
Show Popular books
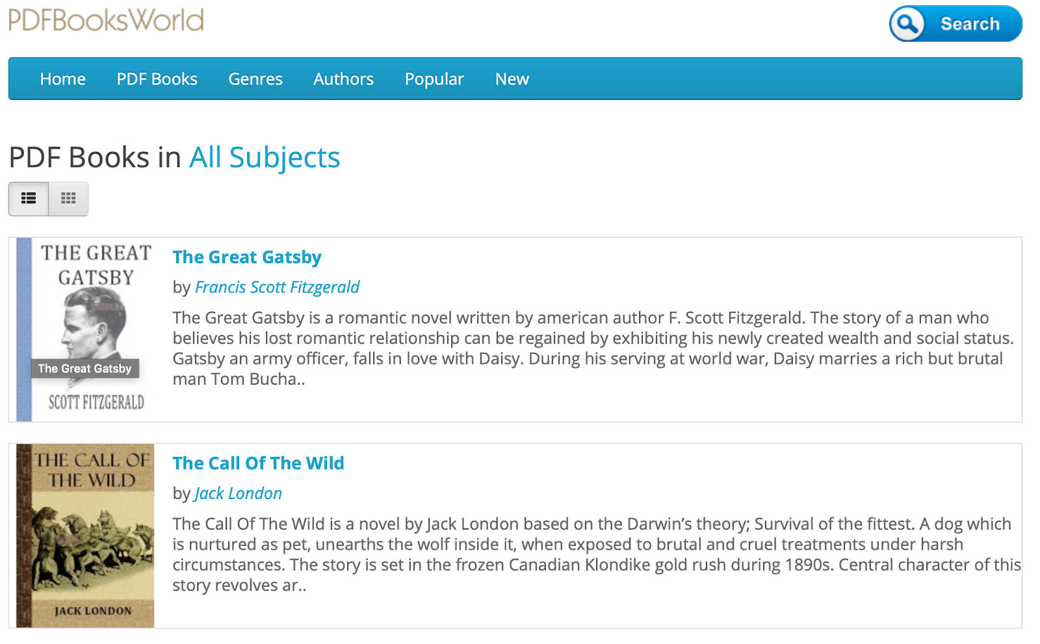[434, 79]
